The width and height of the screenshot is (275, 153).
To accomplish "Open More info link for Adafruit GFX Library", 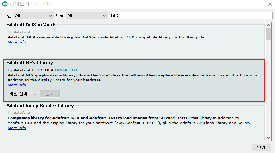I will (x=17, y=85).
